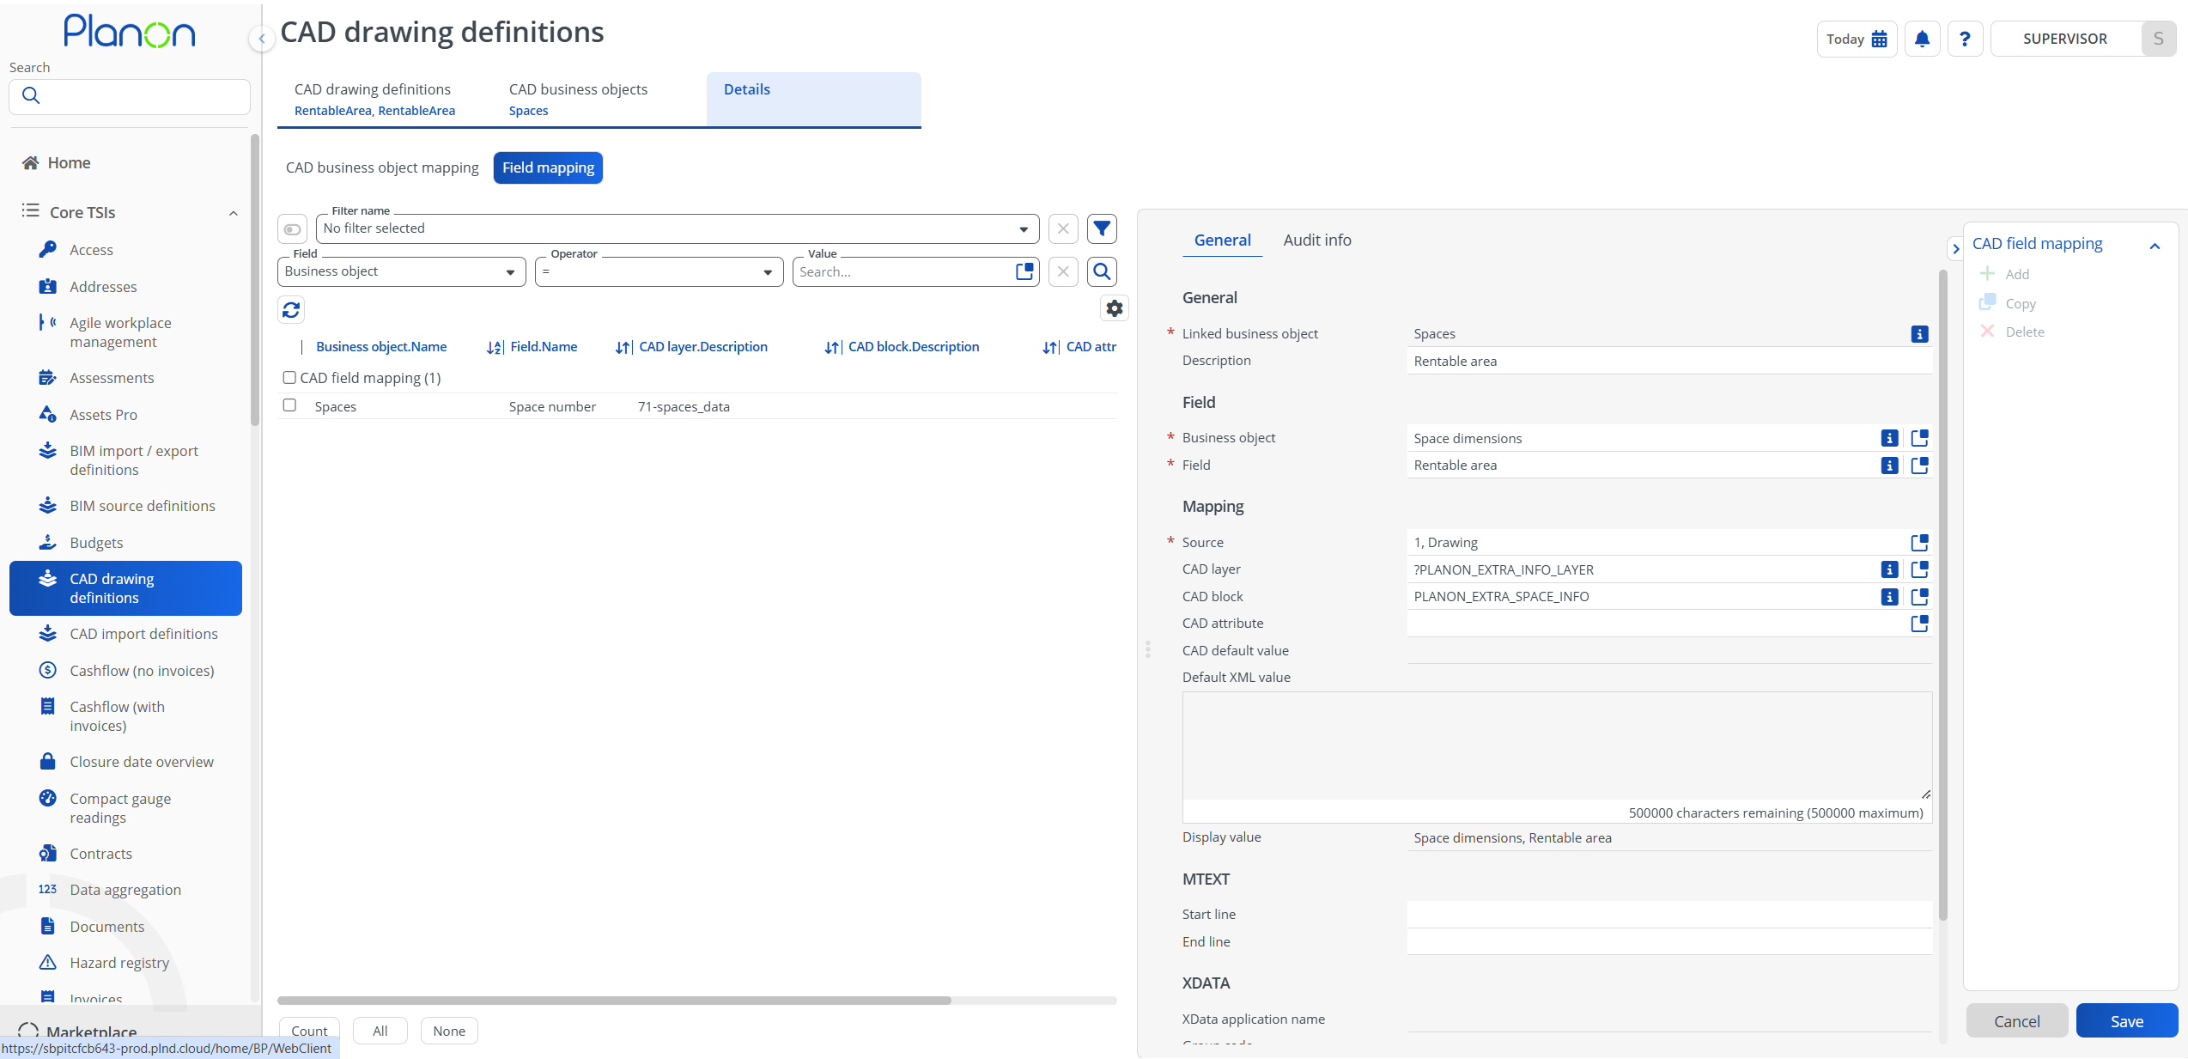The width and height of the screenshot is (2188, 1059).
Task: Open Field selection dialog
Action: tap(1919, 466)
